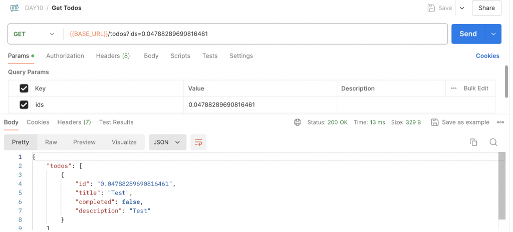513x232 pixels.
Task: Uncheck the ids parameter checkbox
Action: [x=24, y=105]
